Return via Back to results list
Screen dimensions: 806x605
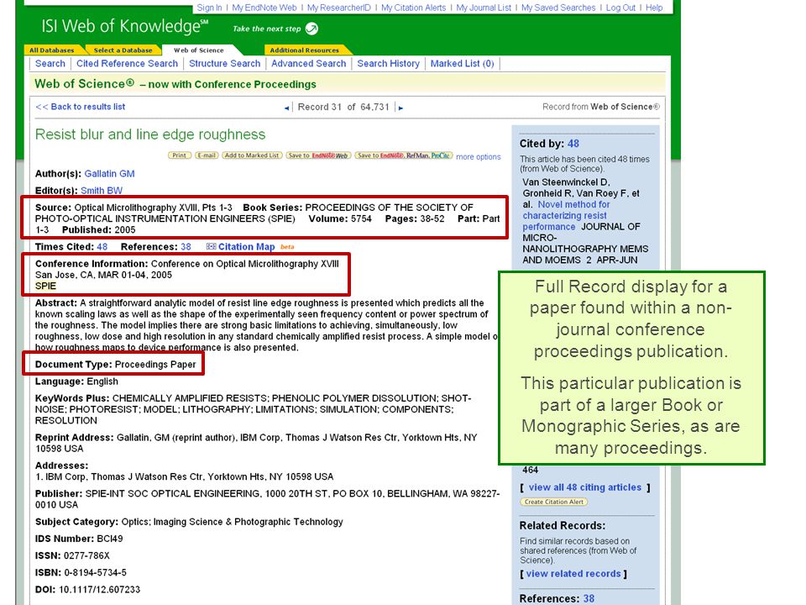pos(81,107)
